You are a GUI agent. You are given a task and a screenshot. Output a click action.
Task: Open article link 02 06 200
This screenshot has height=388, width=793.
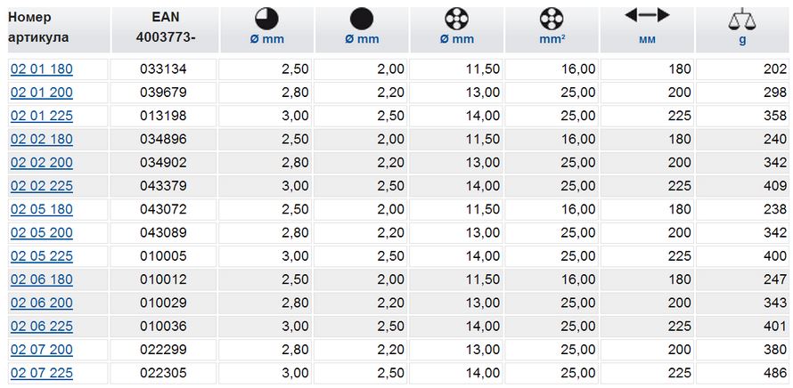click(41, 303)
